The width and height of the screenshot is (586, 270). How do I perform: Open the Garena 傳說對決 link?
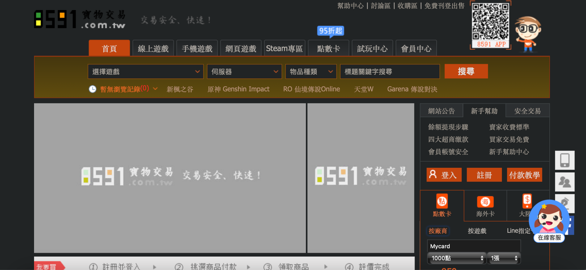coord(412,89)
